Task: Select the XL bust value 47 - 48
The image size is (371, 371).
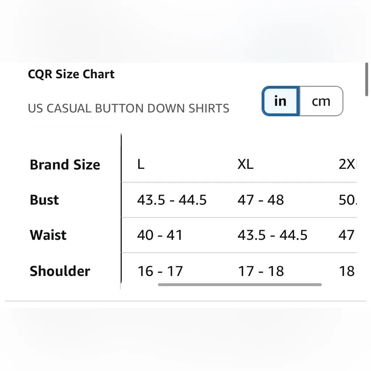Action: 260,200
